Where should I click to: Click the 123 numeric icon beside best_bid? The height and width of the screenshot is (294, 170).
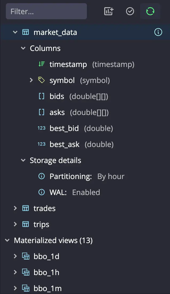41,128
